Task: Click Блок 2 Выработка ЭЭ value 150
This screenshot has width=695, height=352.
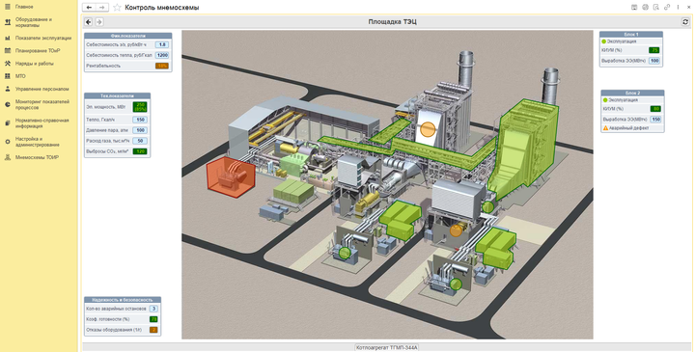Action: coord(655,120)
